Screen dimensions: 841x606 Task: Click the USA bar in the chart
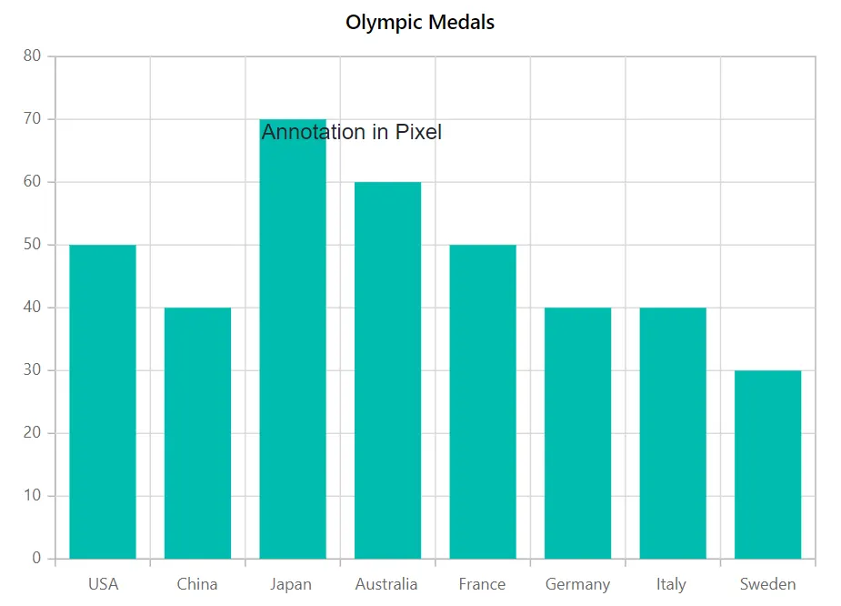point(103,401)
